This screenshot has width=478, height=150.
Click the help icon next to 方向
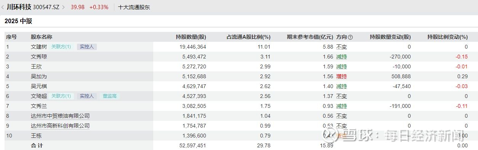(x=351, y=37)
